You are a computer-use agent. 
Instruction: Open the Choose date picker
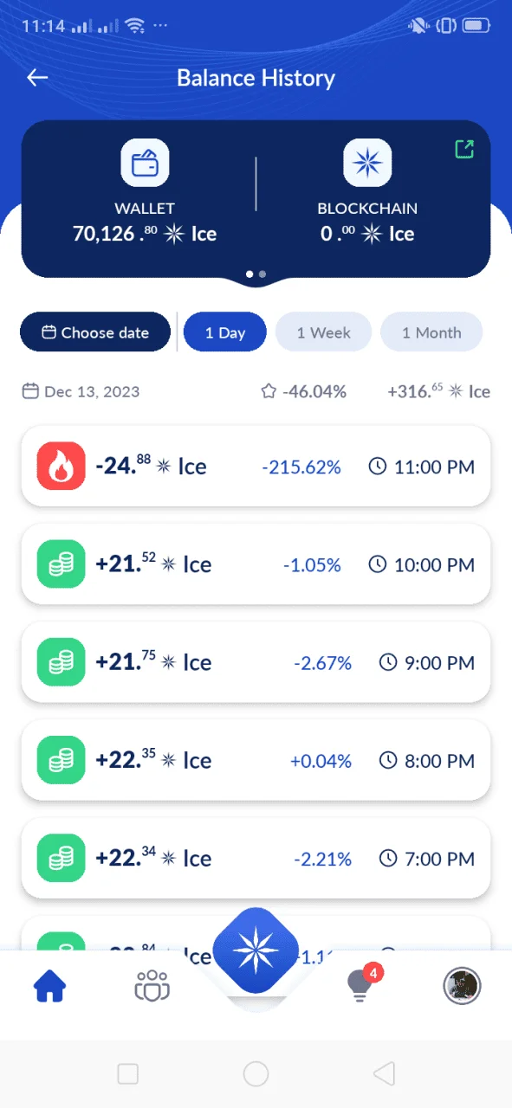click(x=95, y=332)
